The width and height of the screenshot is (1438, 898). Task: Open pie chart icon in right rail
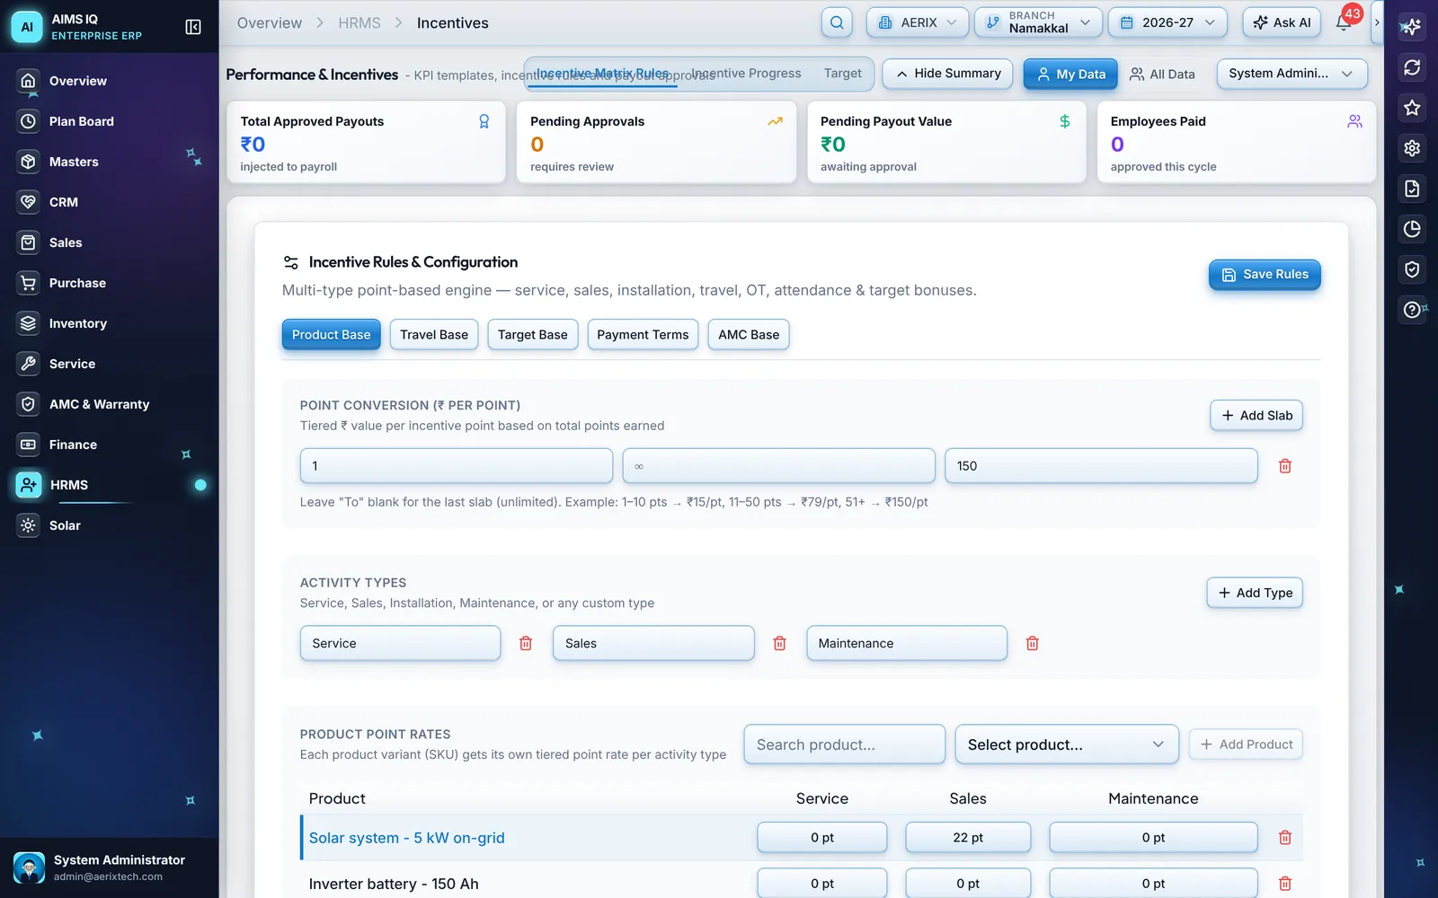[1412, 229]
